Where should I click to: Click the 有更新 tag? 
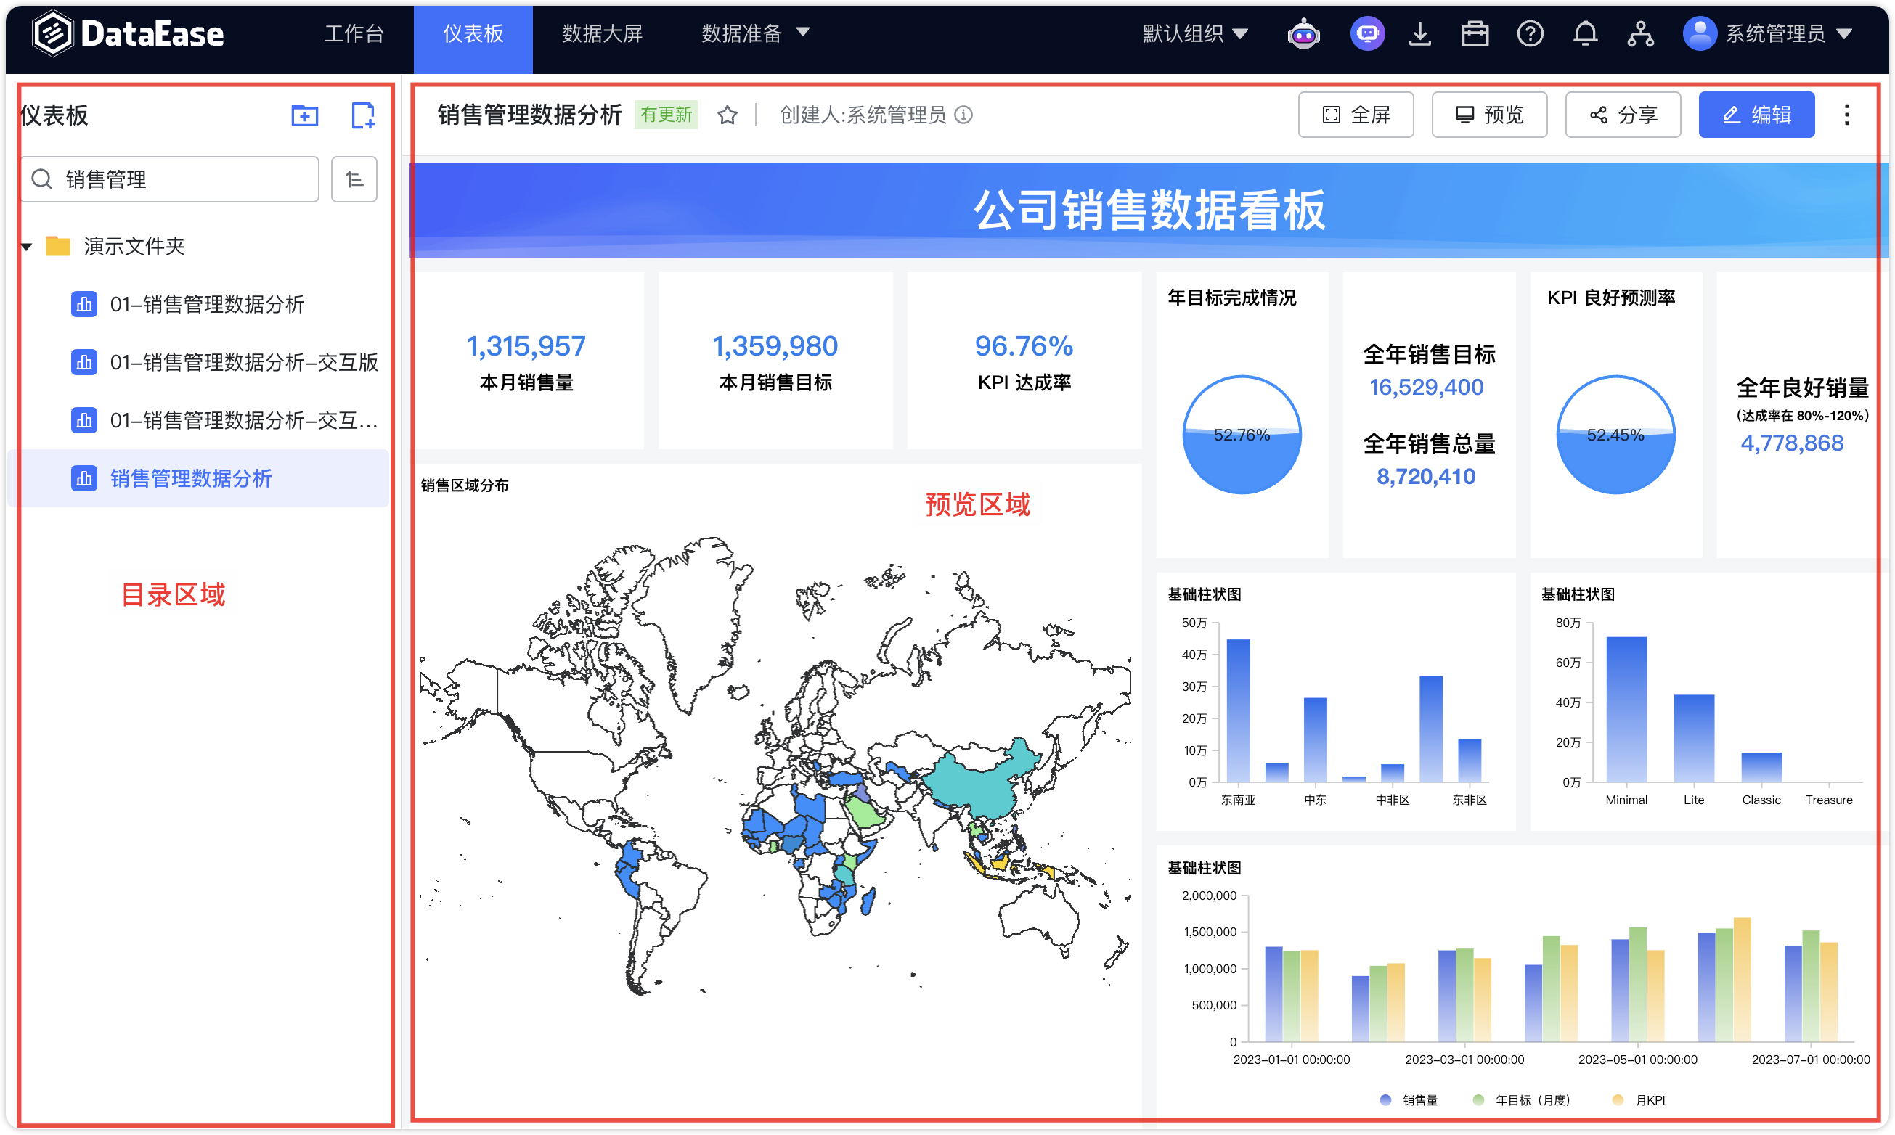[666, 115]
